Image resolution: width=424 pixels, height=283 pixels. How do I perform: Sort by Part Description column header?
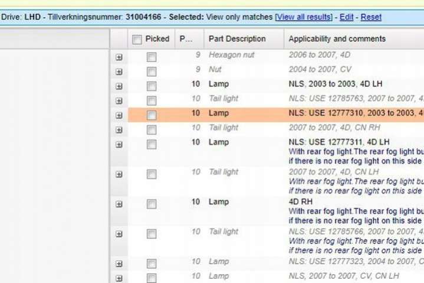[237, 39]
